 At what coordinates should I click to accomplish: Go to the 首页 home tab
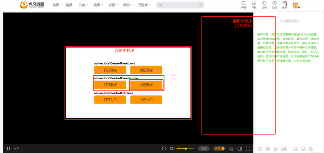click(x=56, y=5)
